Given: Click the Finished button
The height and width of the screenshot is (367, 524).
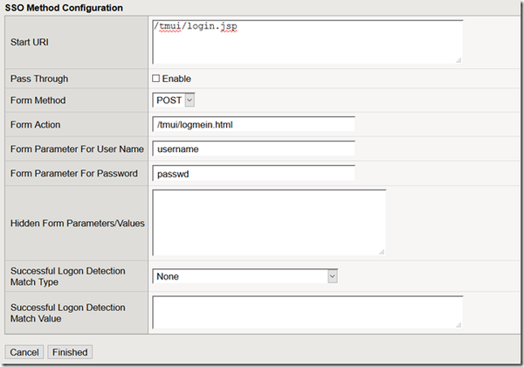Looking at the screenshot, I should coord(70,352).
